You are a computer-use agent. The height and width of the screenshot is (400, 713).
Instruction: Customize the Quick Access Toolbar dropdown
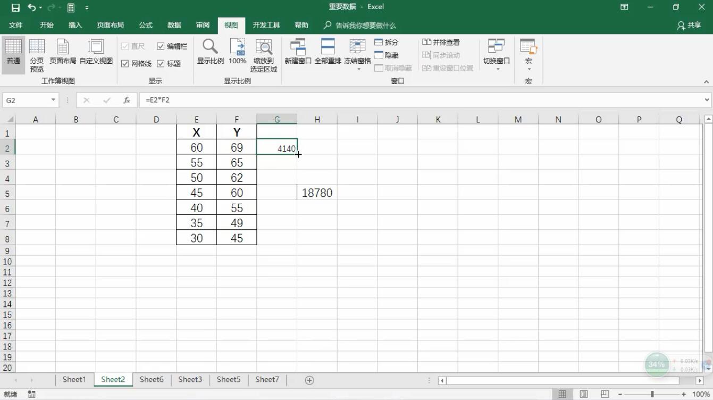click(87, 7)
